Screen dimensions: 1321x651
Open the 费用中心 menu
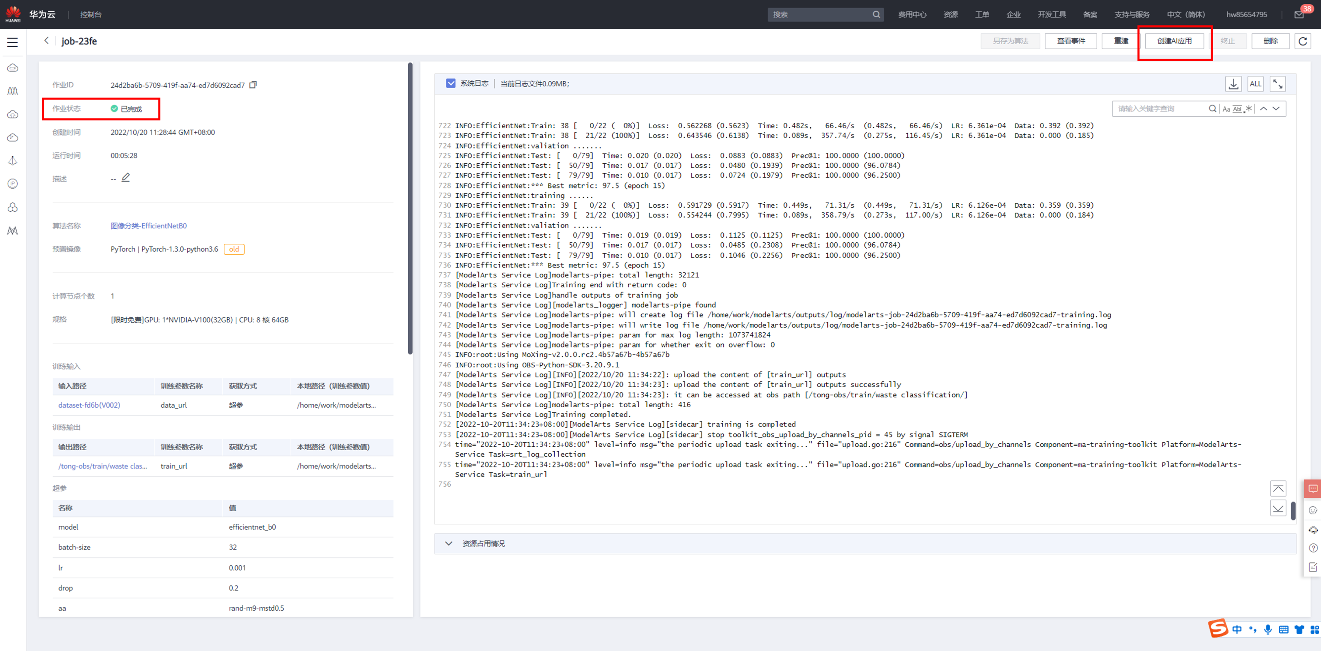click(912, 14)
